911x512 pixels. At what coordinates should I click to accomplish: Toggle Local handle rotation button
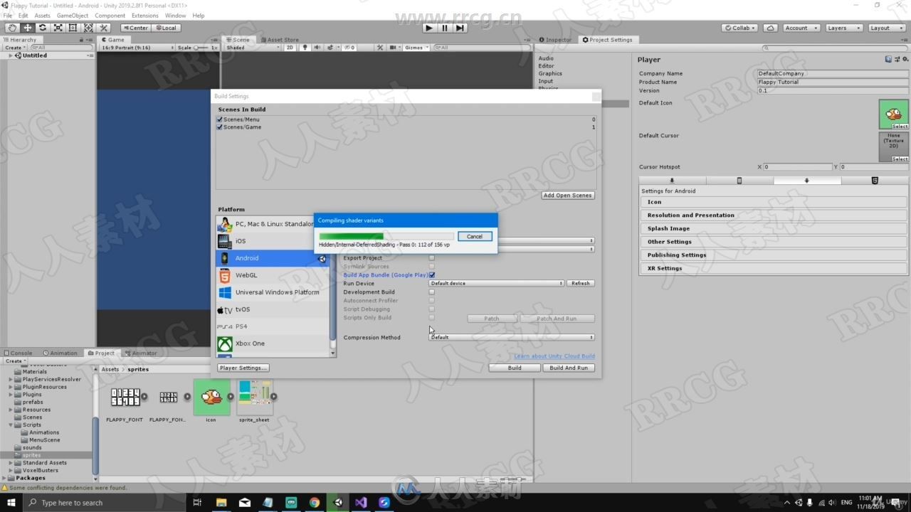click(x=166, y=28)
